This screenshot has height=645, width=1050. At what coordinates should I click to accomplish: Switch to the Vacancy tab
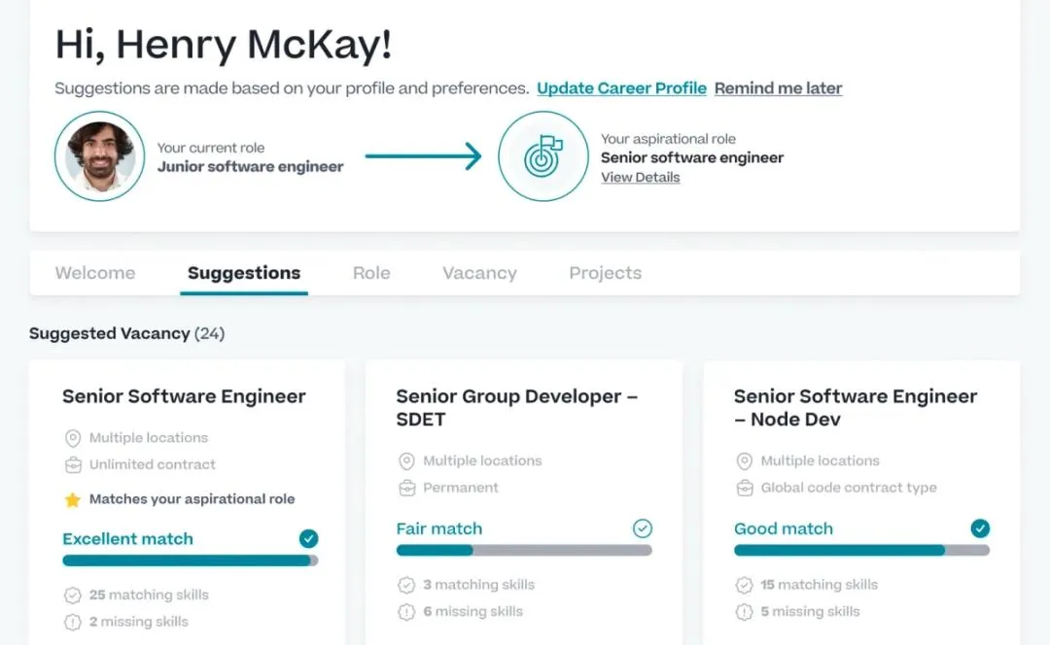tap(479, 273)
